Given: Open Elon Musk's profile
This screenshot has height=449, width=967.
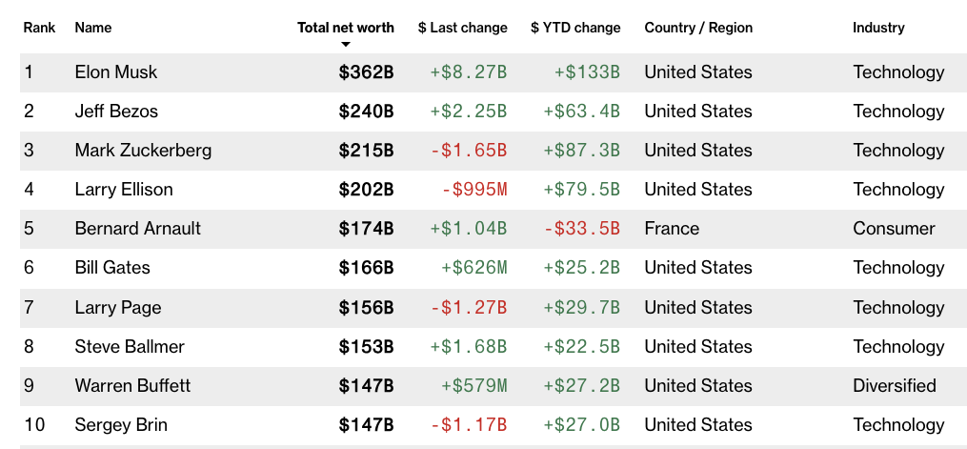Looking at the screenshot, I should coord(116,72).
